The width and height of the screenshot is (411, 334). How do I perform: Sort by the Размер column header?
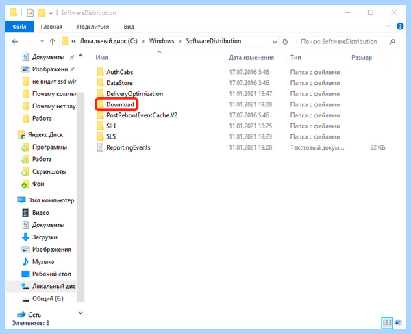pos(362,58)
